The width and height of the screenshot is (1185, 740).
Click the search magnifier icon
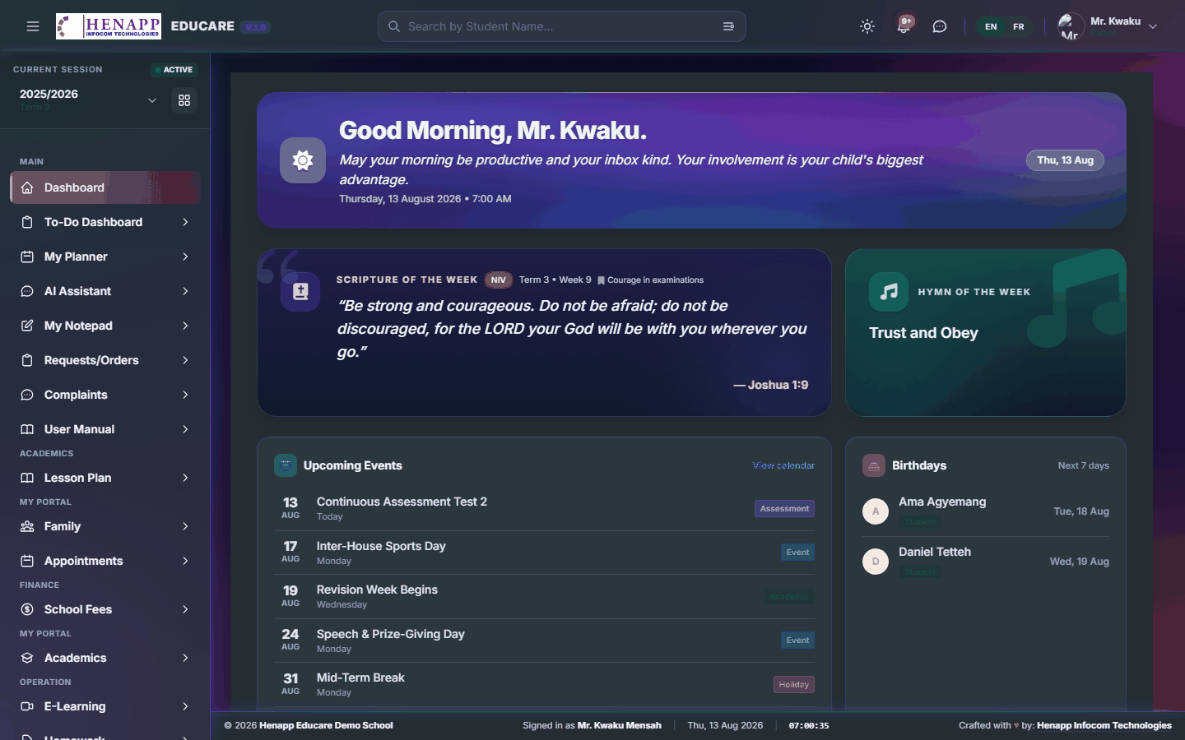point(394,26)
